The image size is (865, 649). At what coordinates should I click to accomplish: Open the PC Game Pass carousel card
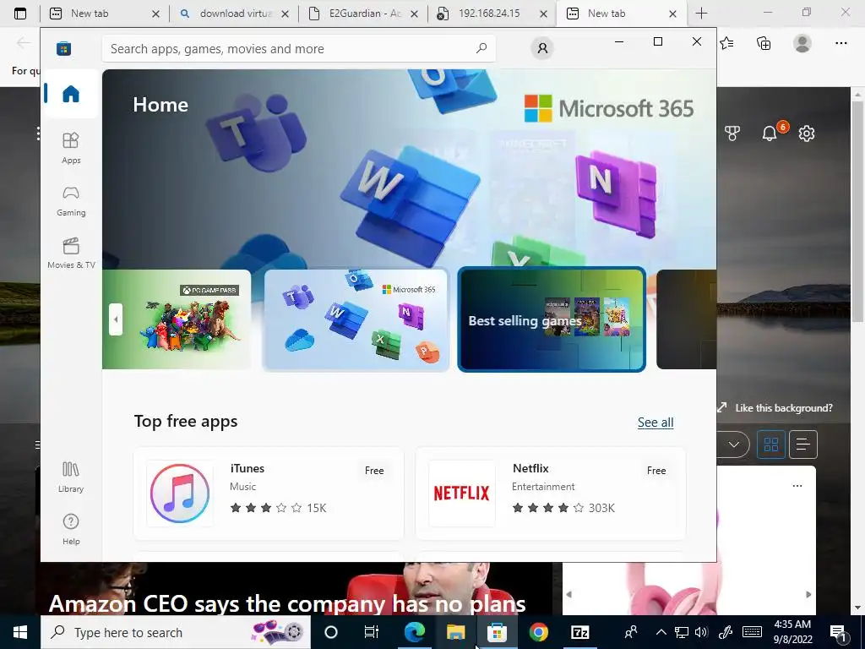pos(177,319)
